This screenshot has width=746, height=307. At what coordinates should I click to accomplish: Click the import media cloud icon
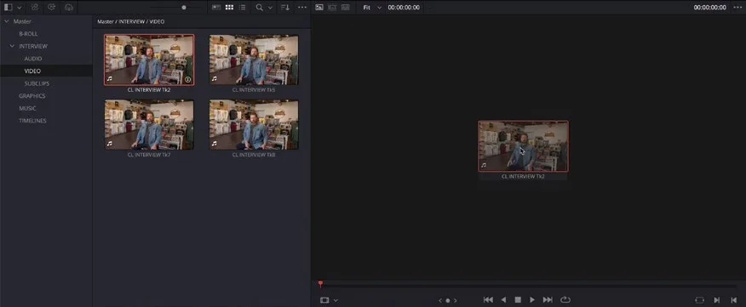pyautogui.click(x=69, y=7)
